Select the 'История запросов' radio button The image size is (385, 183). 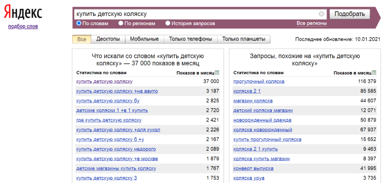point(168,23)
